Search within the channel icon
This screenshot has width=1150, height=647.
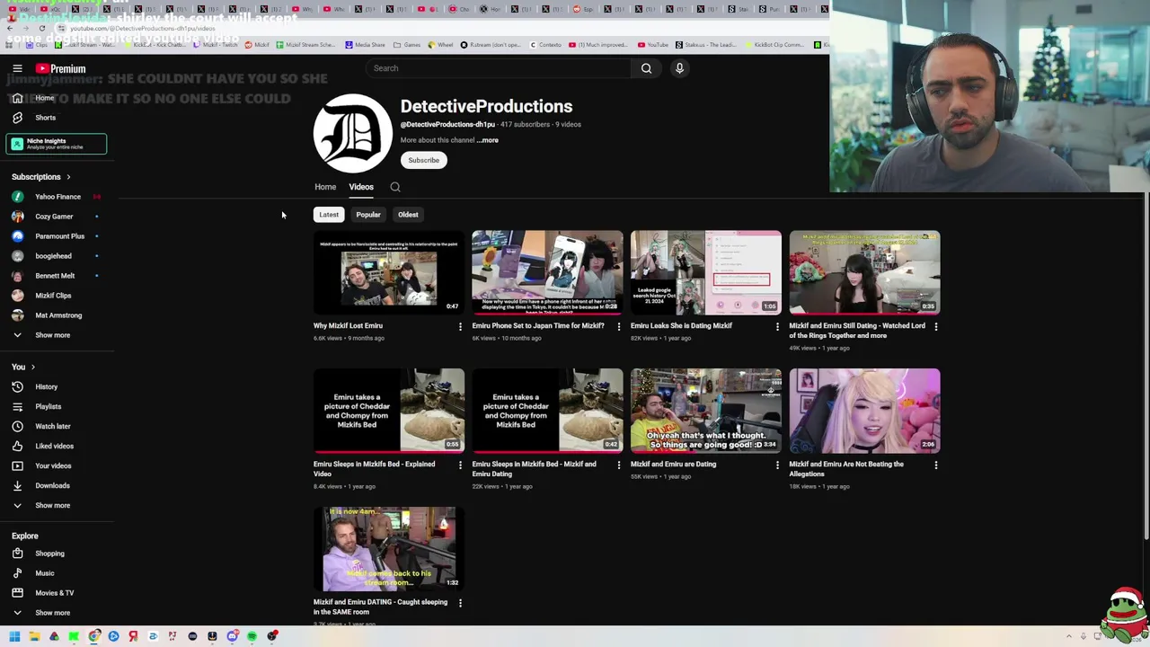point(395,187)
